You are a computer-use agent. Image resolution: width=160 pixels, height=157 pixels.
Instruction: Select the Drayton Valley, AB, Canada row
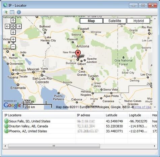80,126
